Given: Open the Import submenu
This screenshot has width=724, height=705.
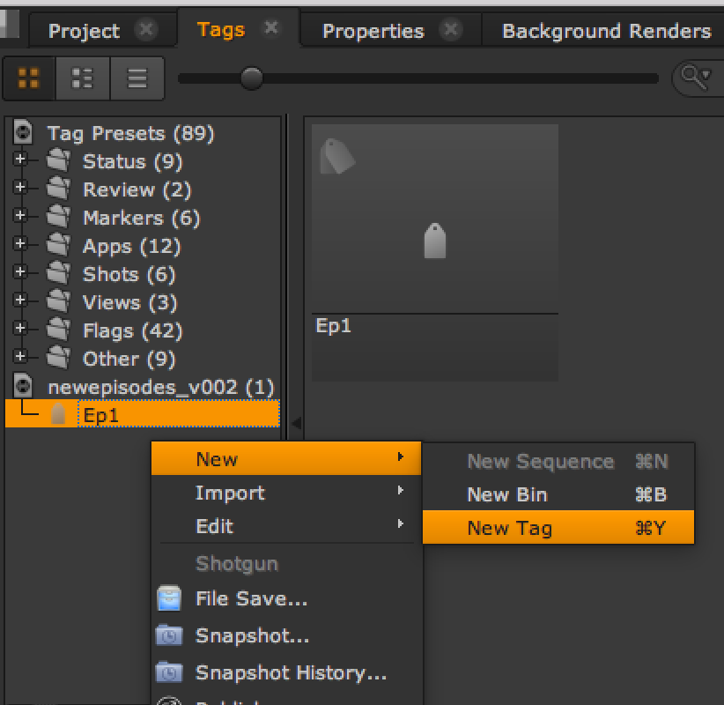Looking at the screenshot, I should (x=286, y=493).
